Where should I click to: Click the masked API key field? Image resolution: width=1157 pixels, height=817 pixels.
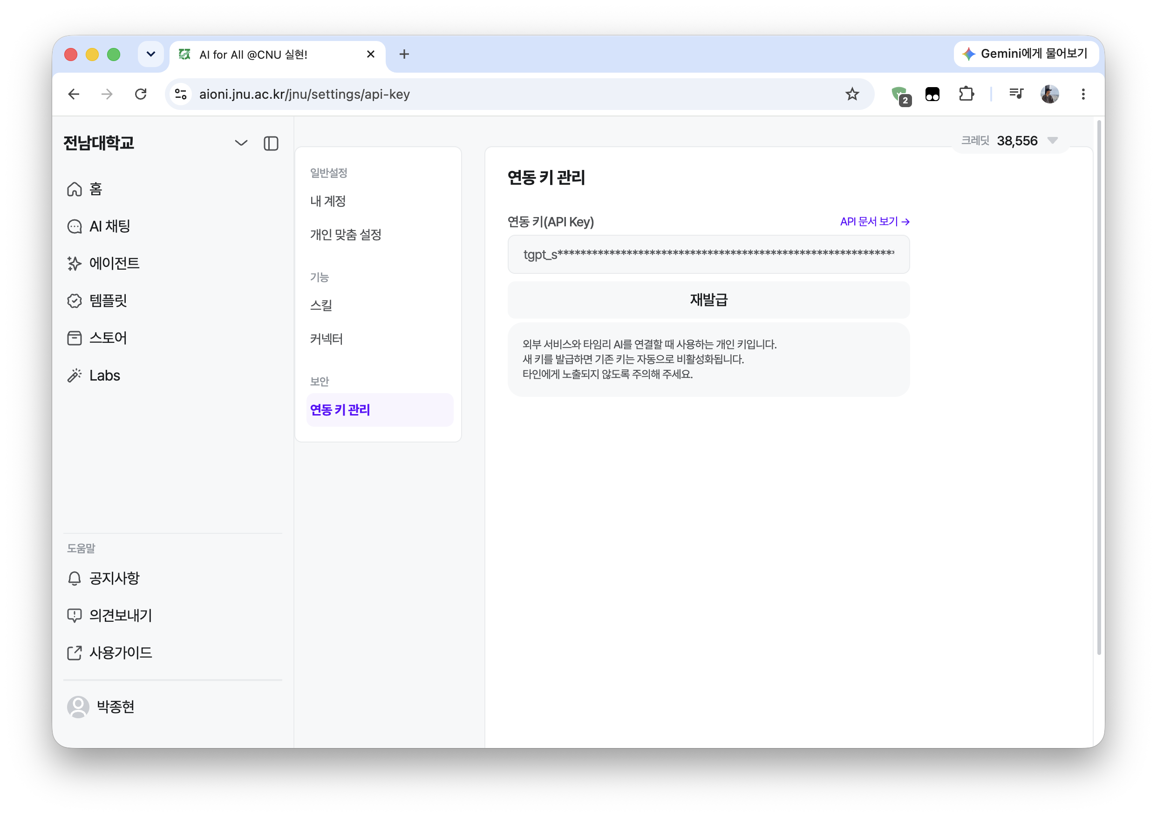click(x=708, y=254)
